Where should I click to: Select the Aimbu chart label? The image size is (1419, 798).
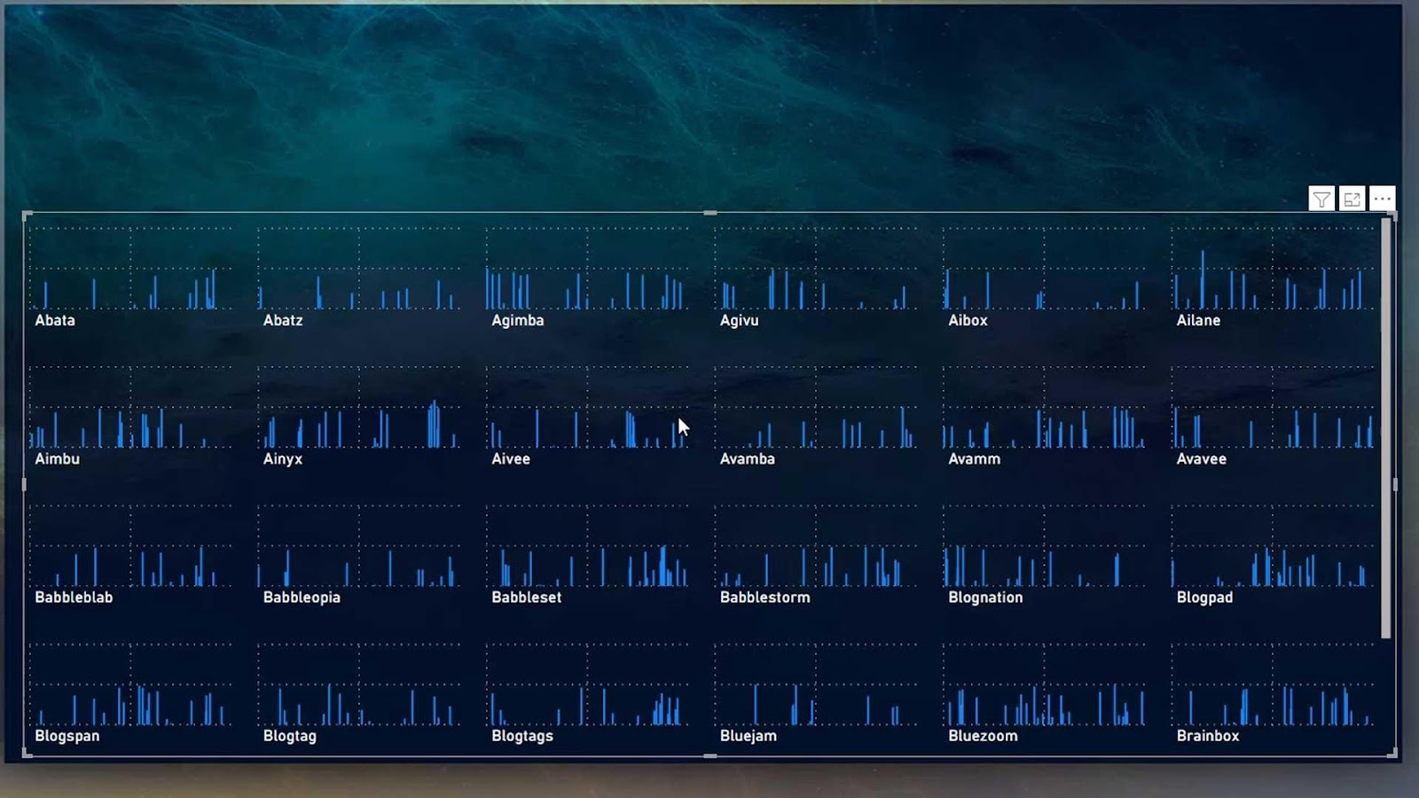coord(57,458)
